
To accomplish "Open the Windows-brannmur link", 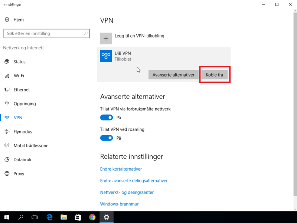I will coord(119,204).
